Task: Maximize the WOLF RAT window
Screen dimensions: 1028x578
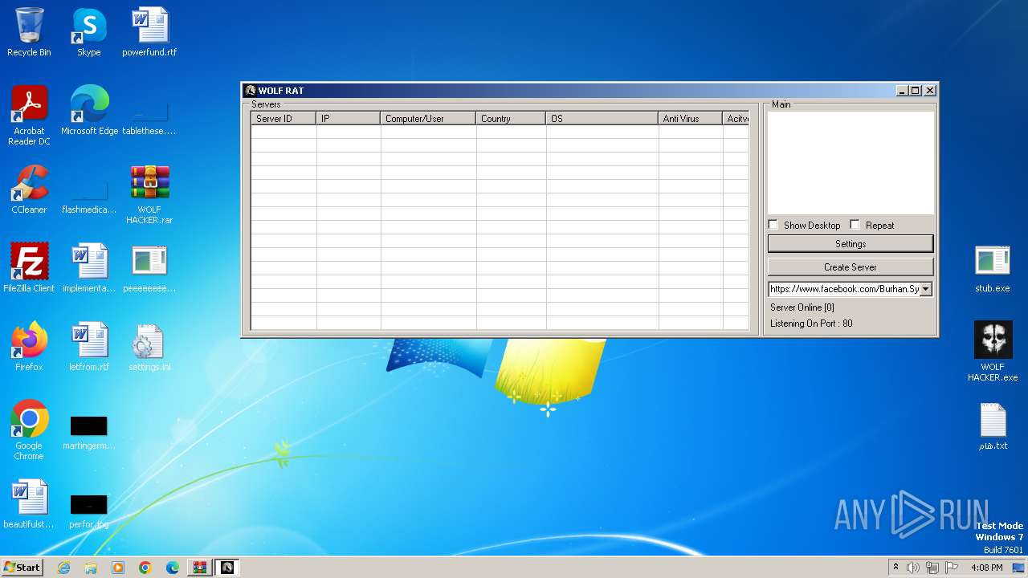Action: (916, 91)
